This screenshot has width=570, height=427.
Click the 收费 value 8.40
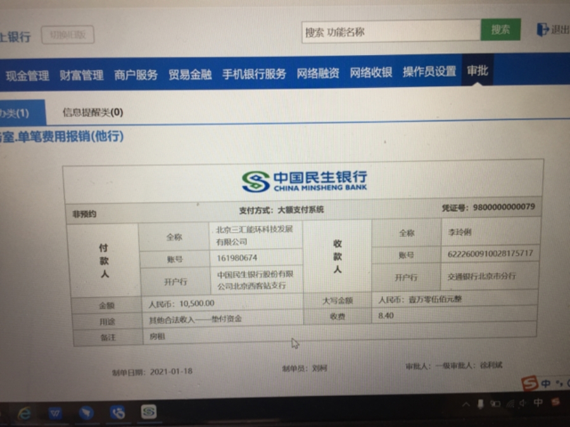[386, 316]
